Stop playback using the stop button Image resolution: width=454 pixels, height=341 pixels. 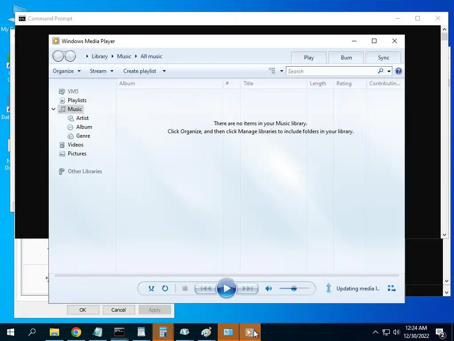click(x=185, y=288)
